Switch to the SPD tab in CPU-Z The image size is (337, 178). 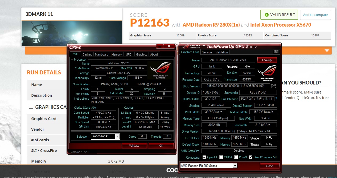coord(129,54)
